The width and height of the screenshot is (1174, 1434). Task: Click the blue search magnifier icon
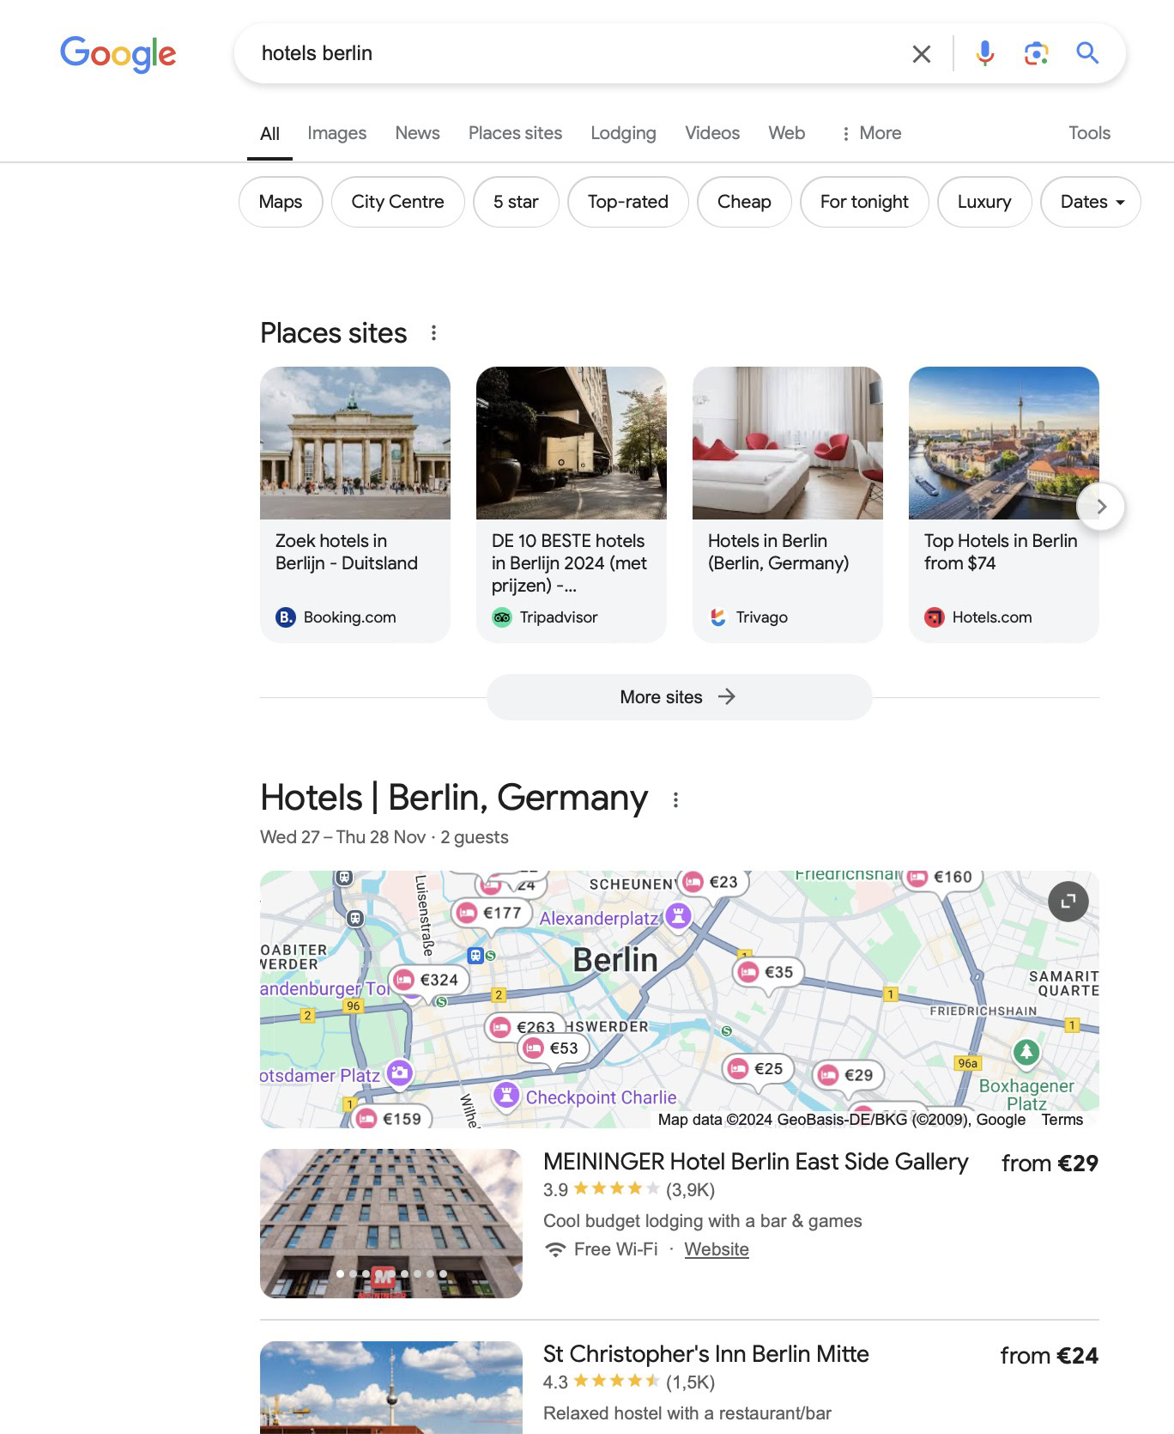(x=1087, y=53)
